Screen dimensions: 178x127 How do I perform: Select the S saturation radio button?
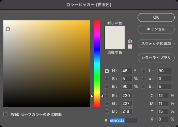[107, 79]
